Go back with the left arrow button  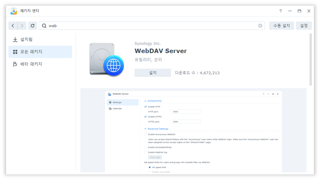(13, 26)
